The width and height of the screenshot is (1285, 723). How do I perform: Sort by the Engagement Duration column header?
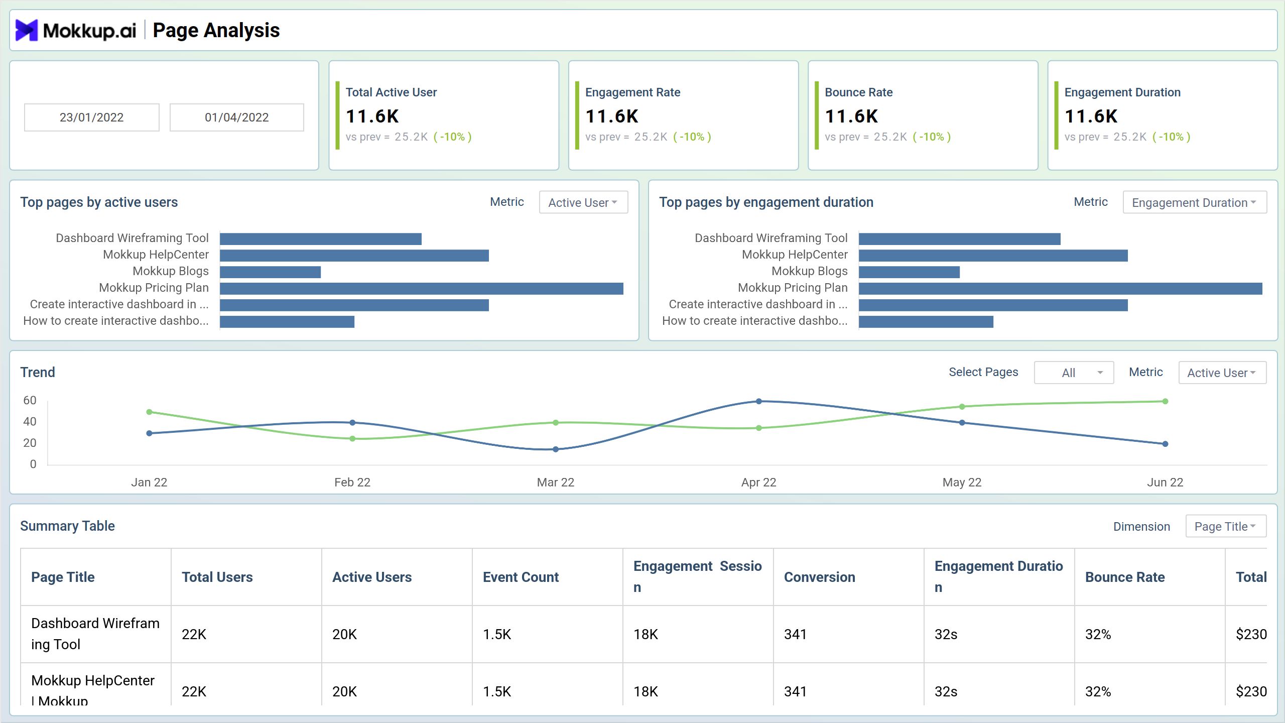pos(999,577)
